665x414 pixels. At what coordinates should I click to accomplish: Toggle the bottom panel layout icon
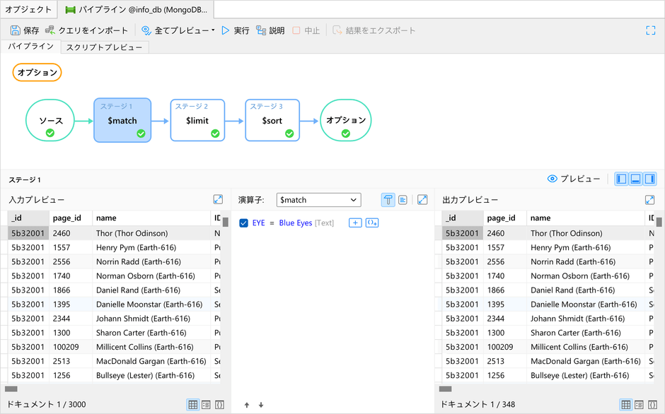(635, 179)
